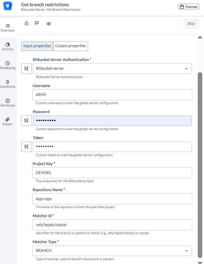This screenshot has width=204, height=264.
Task: Toggle variable mode for Token field
Action: pyautogui.click(x=26, y=147)
